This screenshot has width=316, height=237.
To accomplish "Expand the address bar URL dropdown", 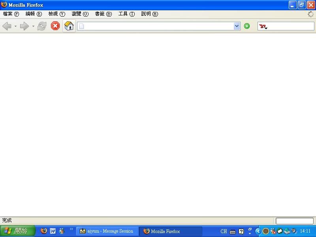I will click(x=237, y=26).
